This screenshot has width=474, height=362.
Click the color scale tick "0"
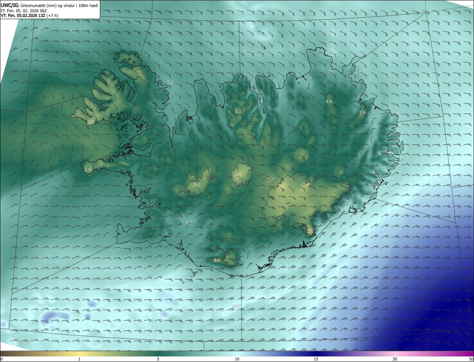tap(1, 359)
